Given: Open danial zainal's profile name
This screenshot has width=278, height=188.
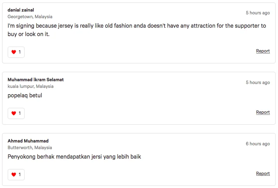Looking at the screenshot, I should [x=21, y=10].
